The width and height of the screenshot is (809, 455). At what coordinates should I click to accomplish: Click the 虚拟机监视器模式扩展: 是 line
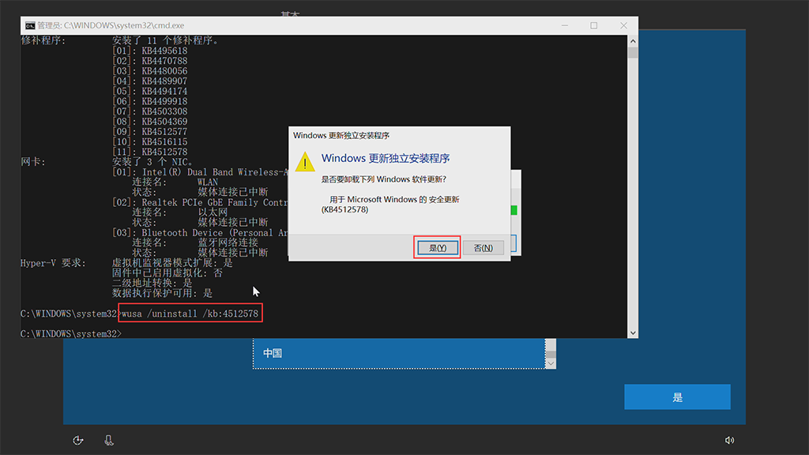[x=172, y=263]
